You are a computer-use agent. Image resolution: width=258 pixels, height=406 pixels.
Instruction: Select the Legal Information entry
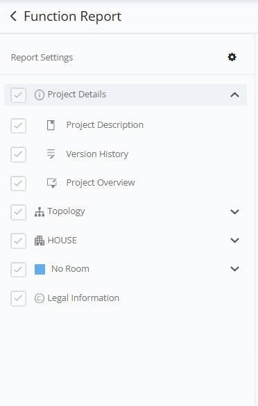[83, 298]
